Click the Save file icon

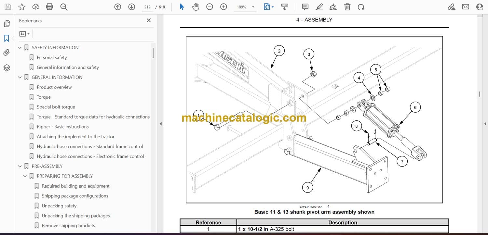(x=8, y=7)
